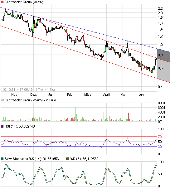Click the 200T volume axis label
Screen dimensions: 170x189
162,117
